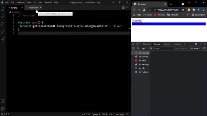Open a new Chrome tab
The height and width of the screenshot is (116, 207).
(x=171, y=4)
